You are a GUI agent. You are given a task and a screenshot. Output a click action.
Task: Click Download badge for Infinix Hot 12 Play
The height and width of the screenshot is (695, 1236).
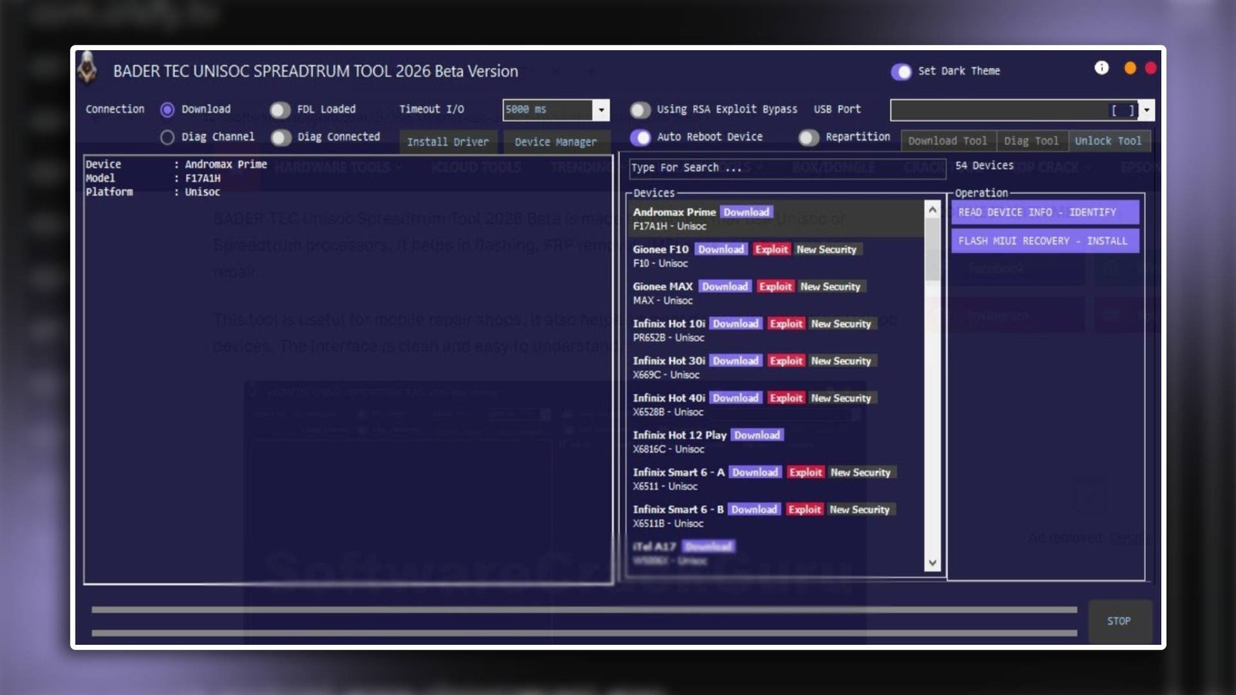tap(756, 435)
